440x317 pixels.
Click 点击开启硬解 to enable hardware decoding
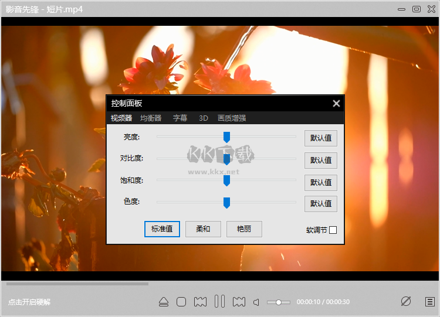click(x=29, y=302)
